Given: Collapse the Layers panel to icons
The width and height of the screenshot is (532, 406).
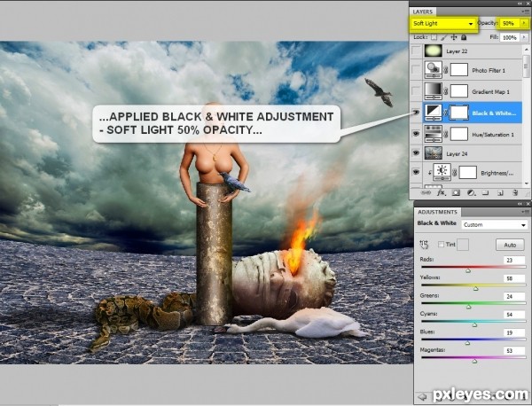Looking at the screenshot, I should point(520,3).
